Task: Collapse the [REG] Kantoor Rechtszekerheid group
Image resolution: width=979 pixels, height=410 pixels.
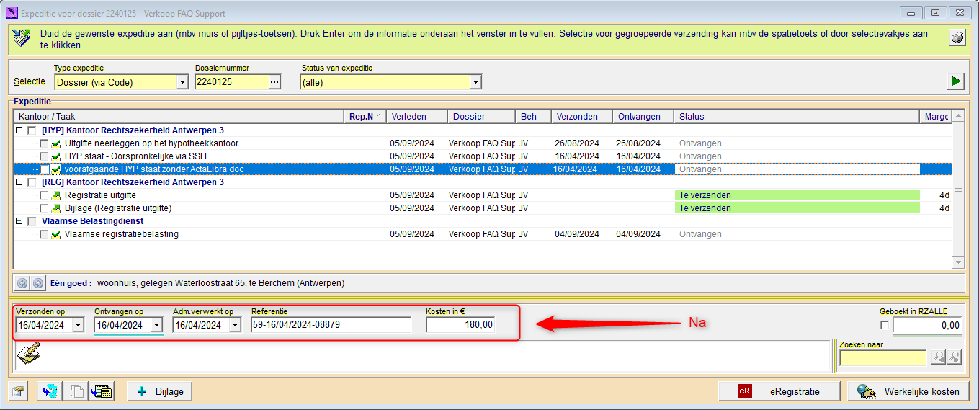Action: (19, 182)
